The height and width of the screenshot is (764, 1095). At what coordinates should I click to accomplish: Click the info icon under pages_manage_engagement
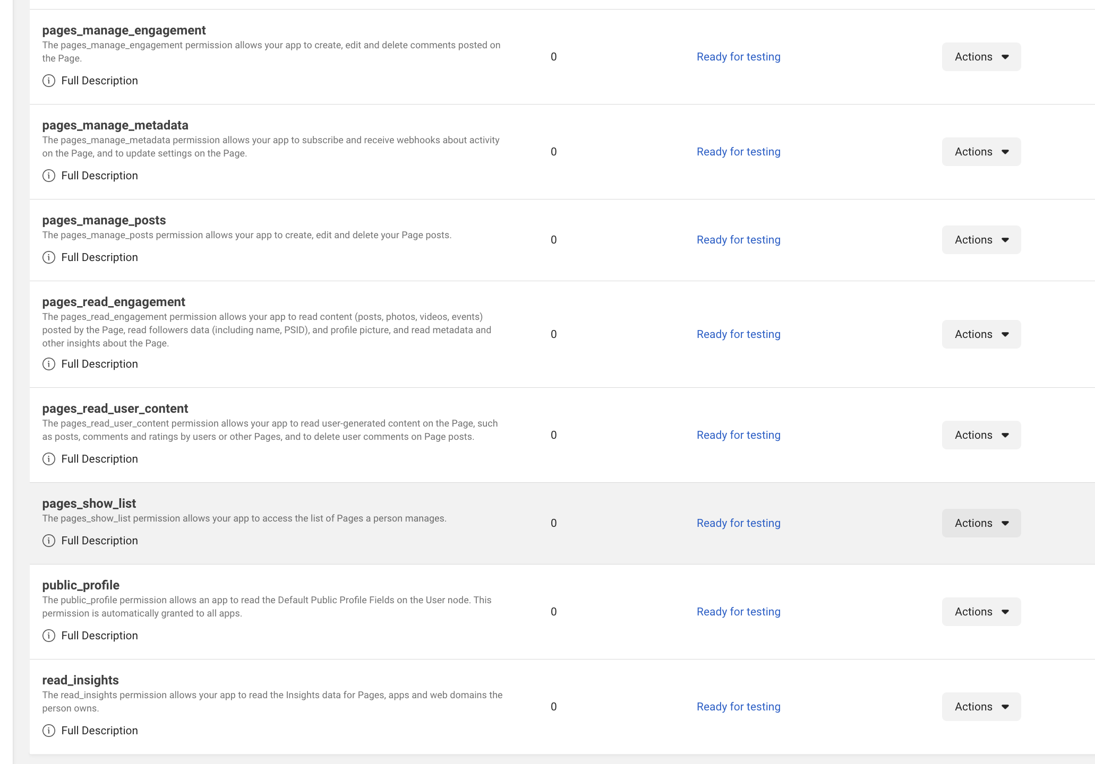coord(49,81)
